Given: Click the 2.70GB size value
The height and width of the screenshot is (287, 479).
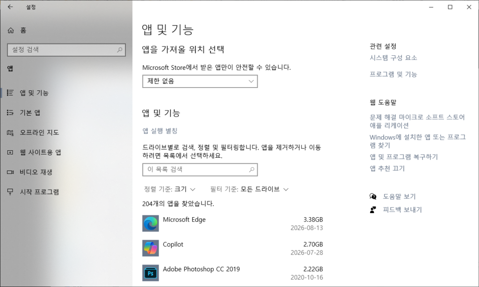Looking at the screenshot, I should [313, 244].
